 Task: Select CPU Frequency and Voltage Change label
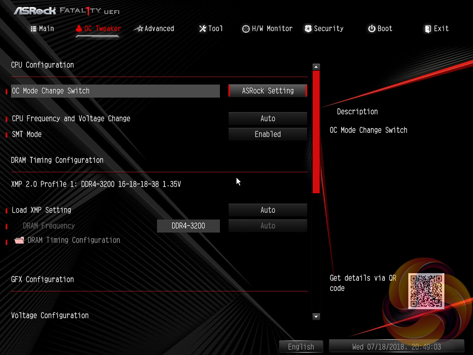pyautogui.click(x=71, y=119)
